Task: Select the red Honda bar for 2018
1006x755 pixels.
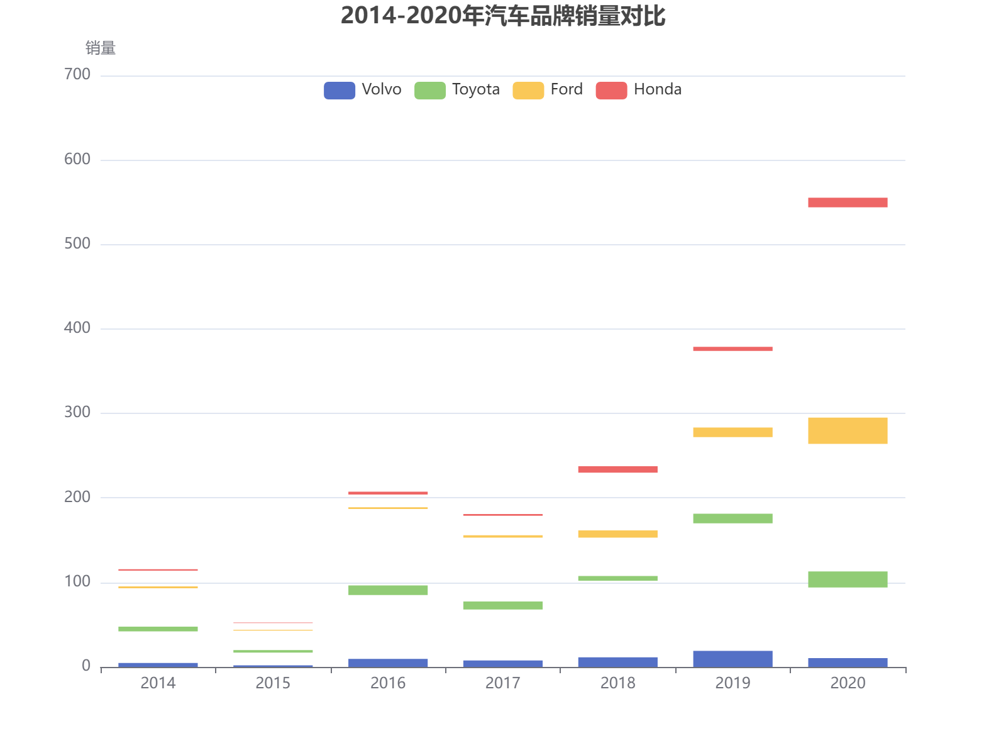Action: (618, 469)
